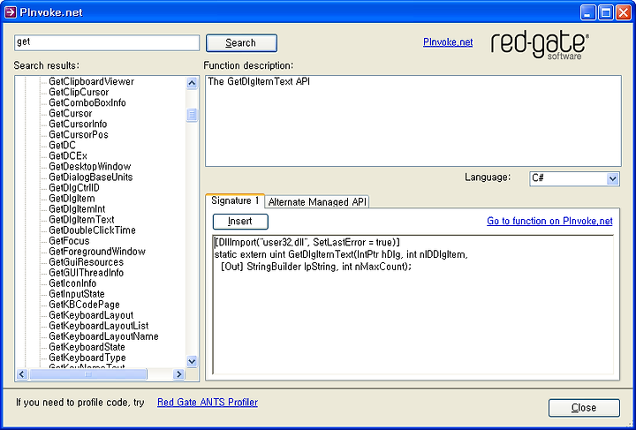
Task: Select GetDlgCtrlID in results
Action: (x=74, y=187)
